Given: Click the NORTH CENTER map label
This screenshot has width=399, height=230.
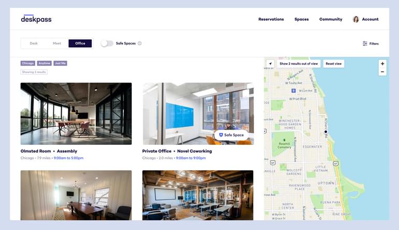Looking at the screenshot, I should click(x=288, y=206).
